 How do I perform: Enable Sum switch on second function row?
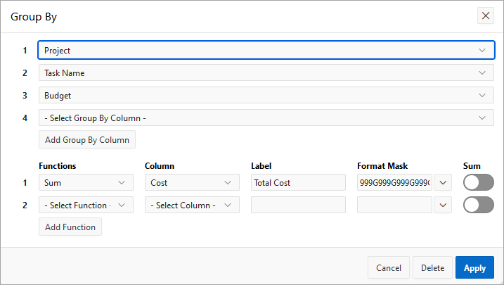(479, 205)
